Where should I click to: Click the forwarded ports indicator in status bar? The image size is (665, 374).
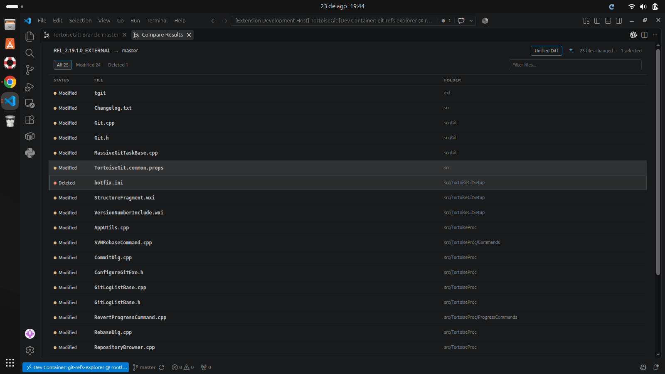(206, 367)
